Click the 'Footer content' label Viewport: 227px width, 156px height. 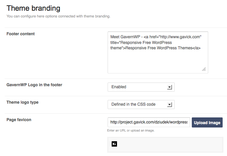click(x=20, y=34)
